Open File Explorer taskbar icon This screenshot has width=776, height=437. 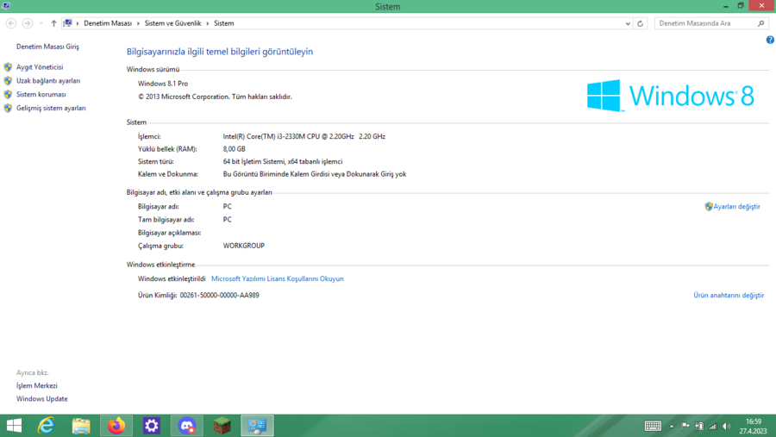[x=81, y=426]
